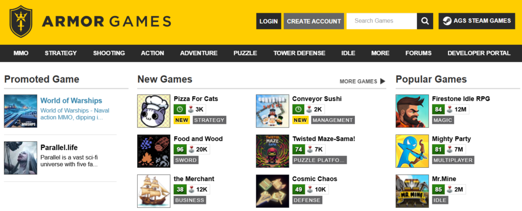Open the Pizza For Cats game icon
Screen dimensions: 522x211
coord(153,111)
